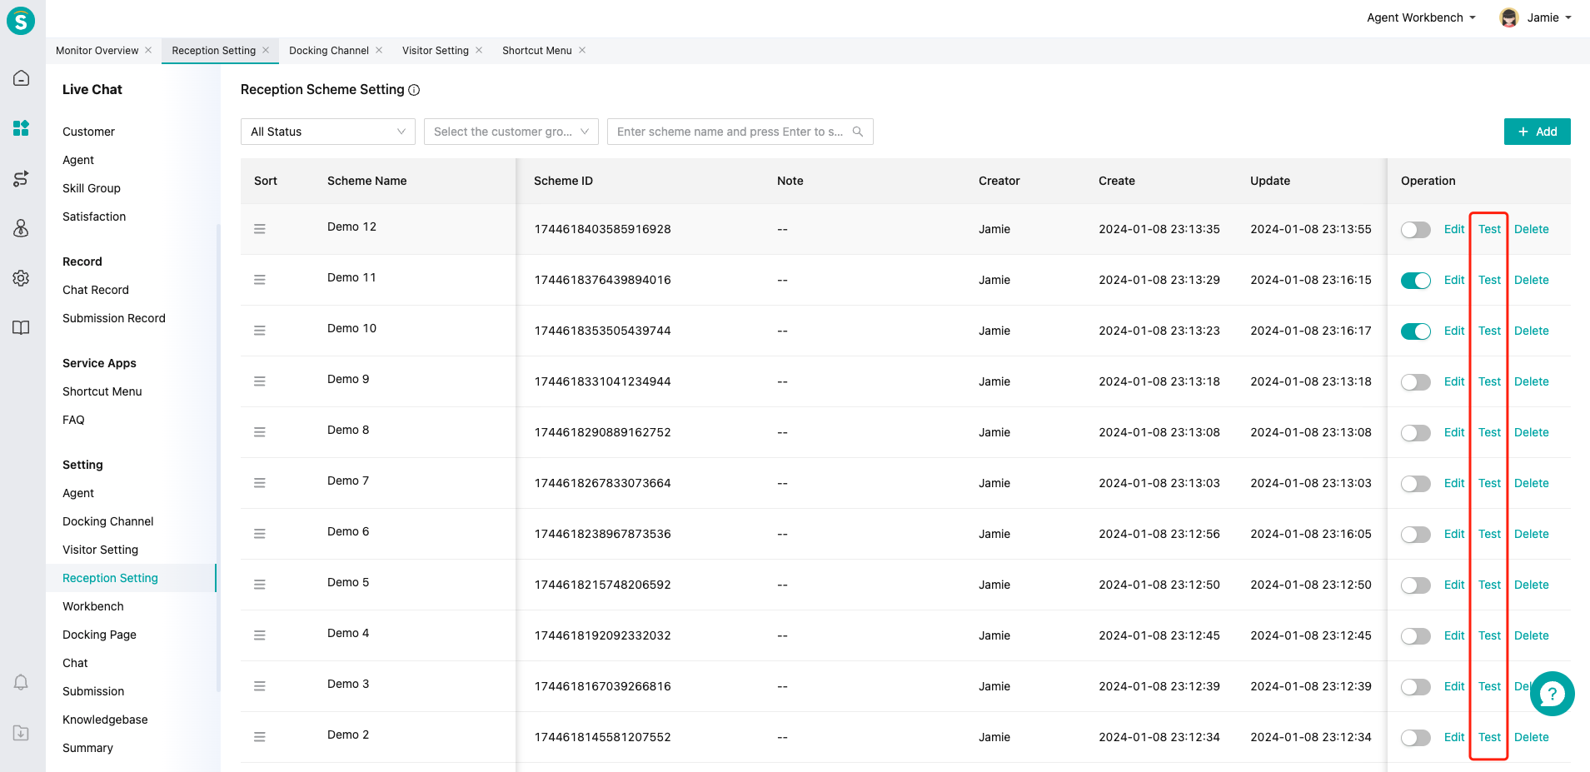Enable the Demo 5 scheme switch
The width and height of the screenshot is (1590, 772).
(x=1415, y=585)
